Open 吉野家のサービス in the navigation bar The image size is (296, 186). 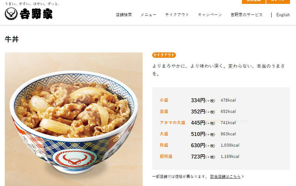[246, 15]
